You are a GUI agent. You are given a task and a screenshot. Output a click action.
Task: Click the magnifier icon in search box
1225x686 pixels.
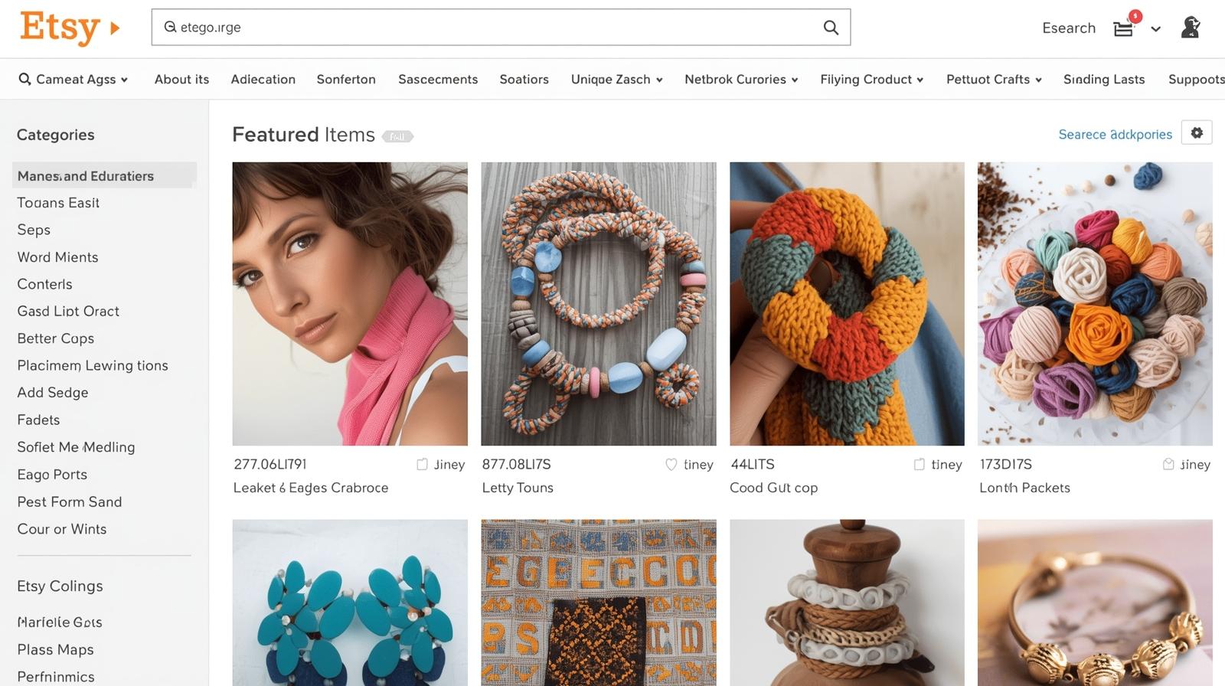(x=831, y=28)
